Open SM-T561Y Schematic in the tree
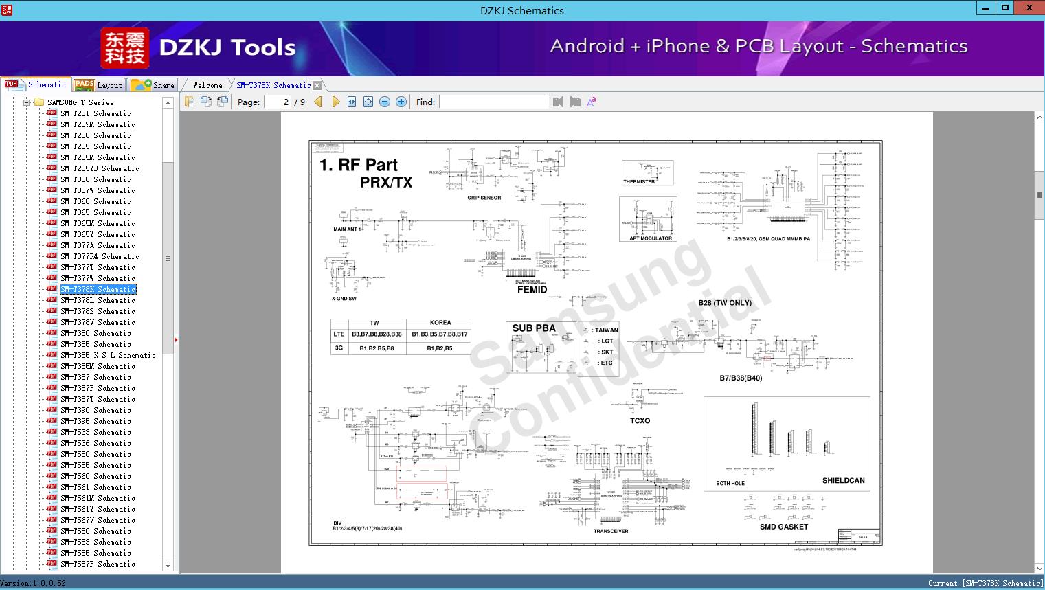 pos(98,509)
